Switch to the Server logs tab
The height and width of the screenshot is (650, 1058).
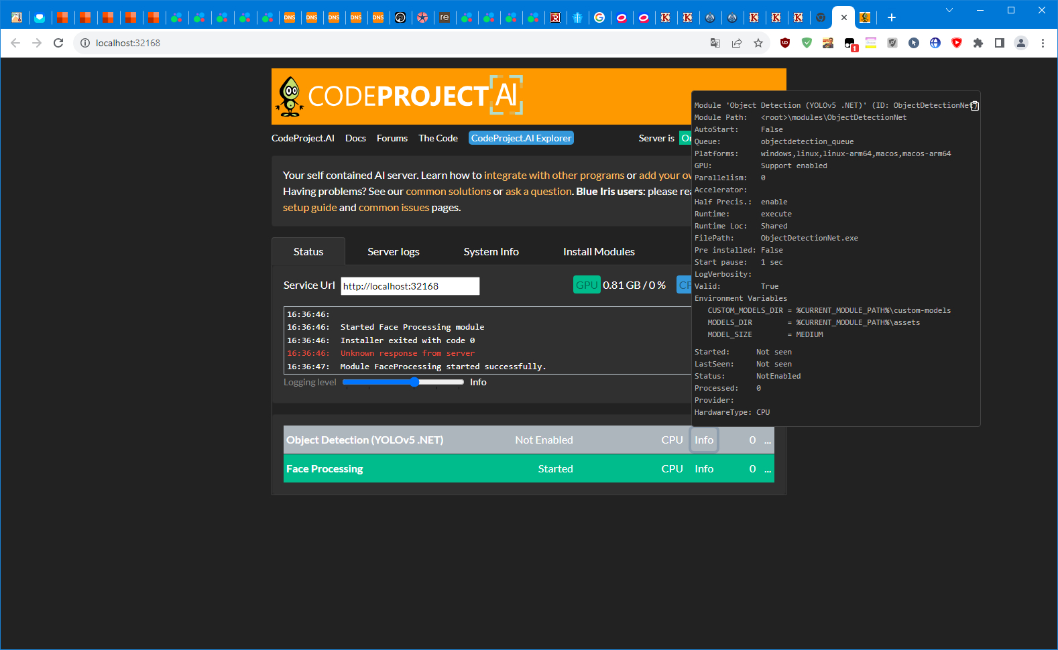(393, 252)
